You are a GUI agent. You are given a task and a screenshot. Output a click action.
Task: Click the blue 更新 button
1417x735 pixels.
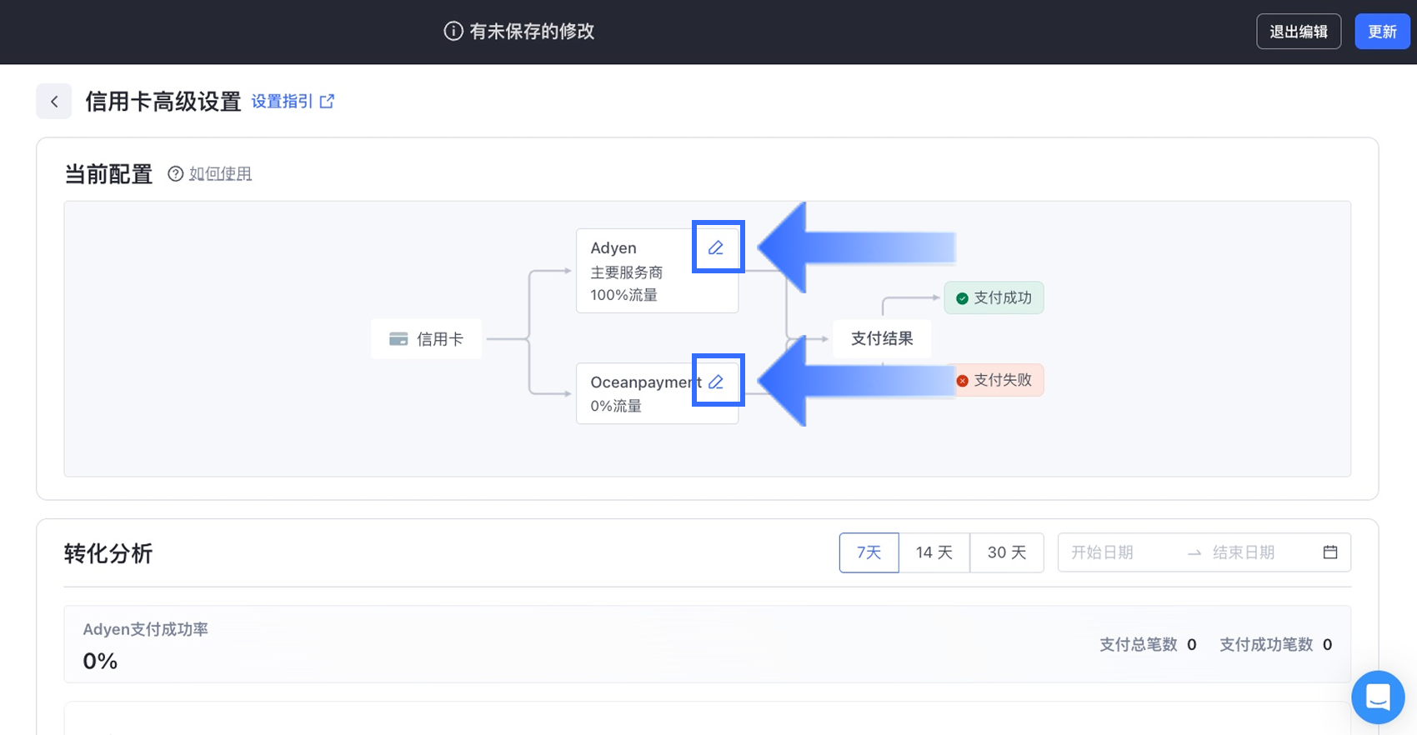pos(1382,32)
